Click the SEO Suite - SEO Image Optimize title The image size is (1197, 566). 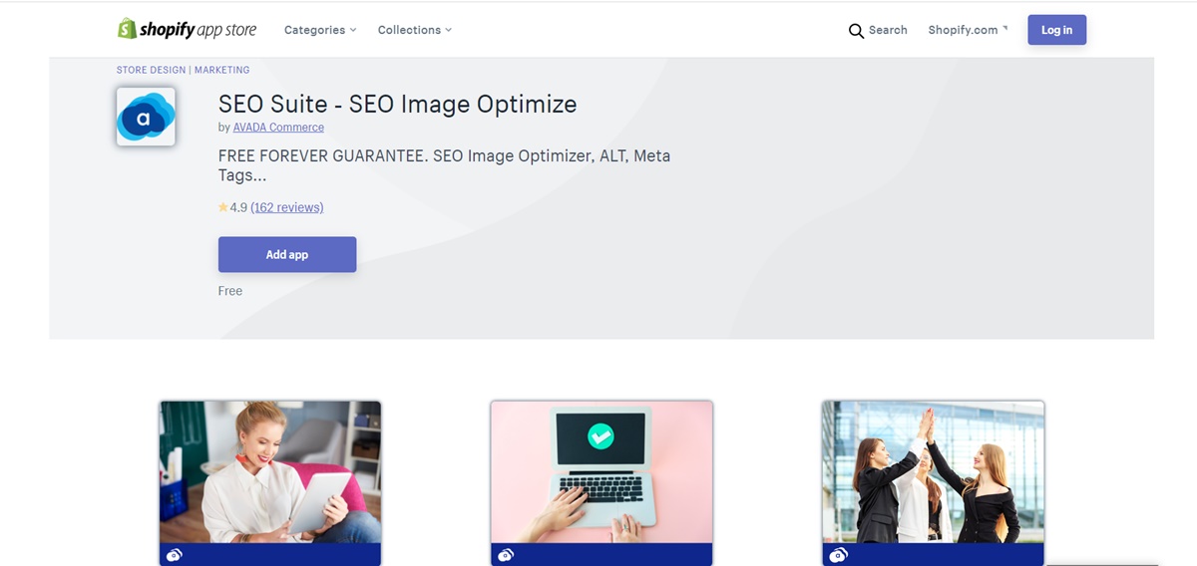coord(397,104)
